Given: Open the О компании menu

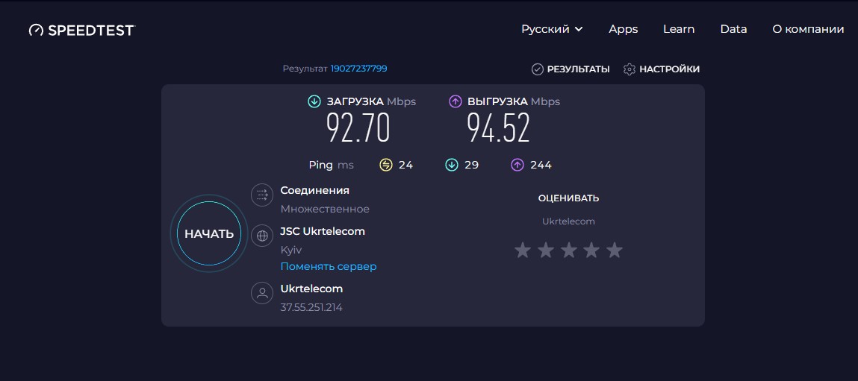Looking at the screenshot, I should [x=808, y=29].
